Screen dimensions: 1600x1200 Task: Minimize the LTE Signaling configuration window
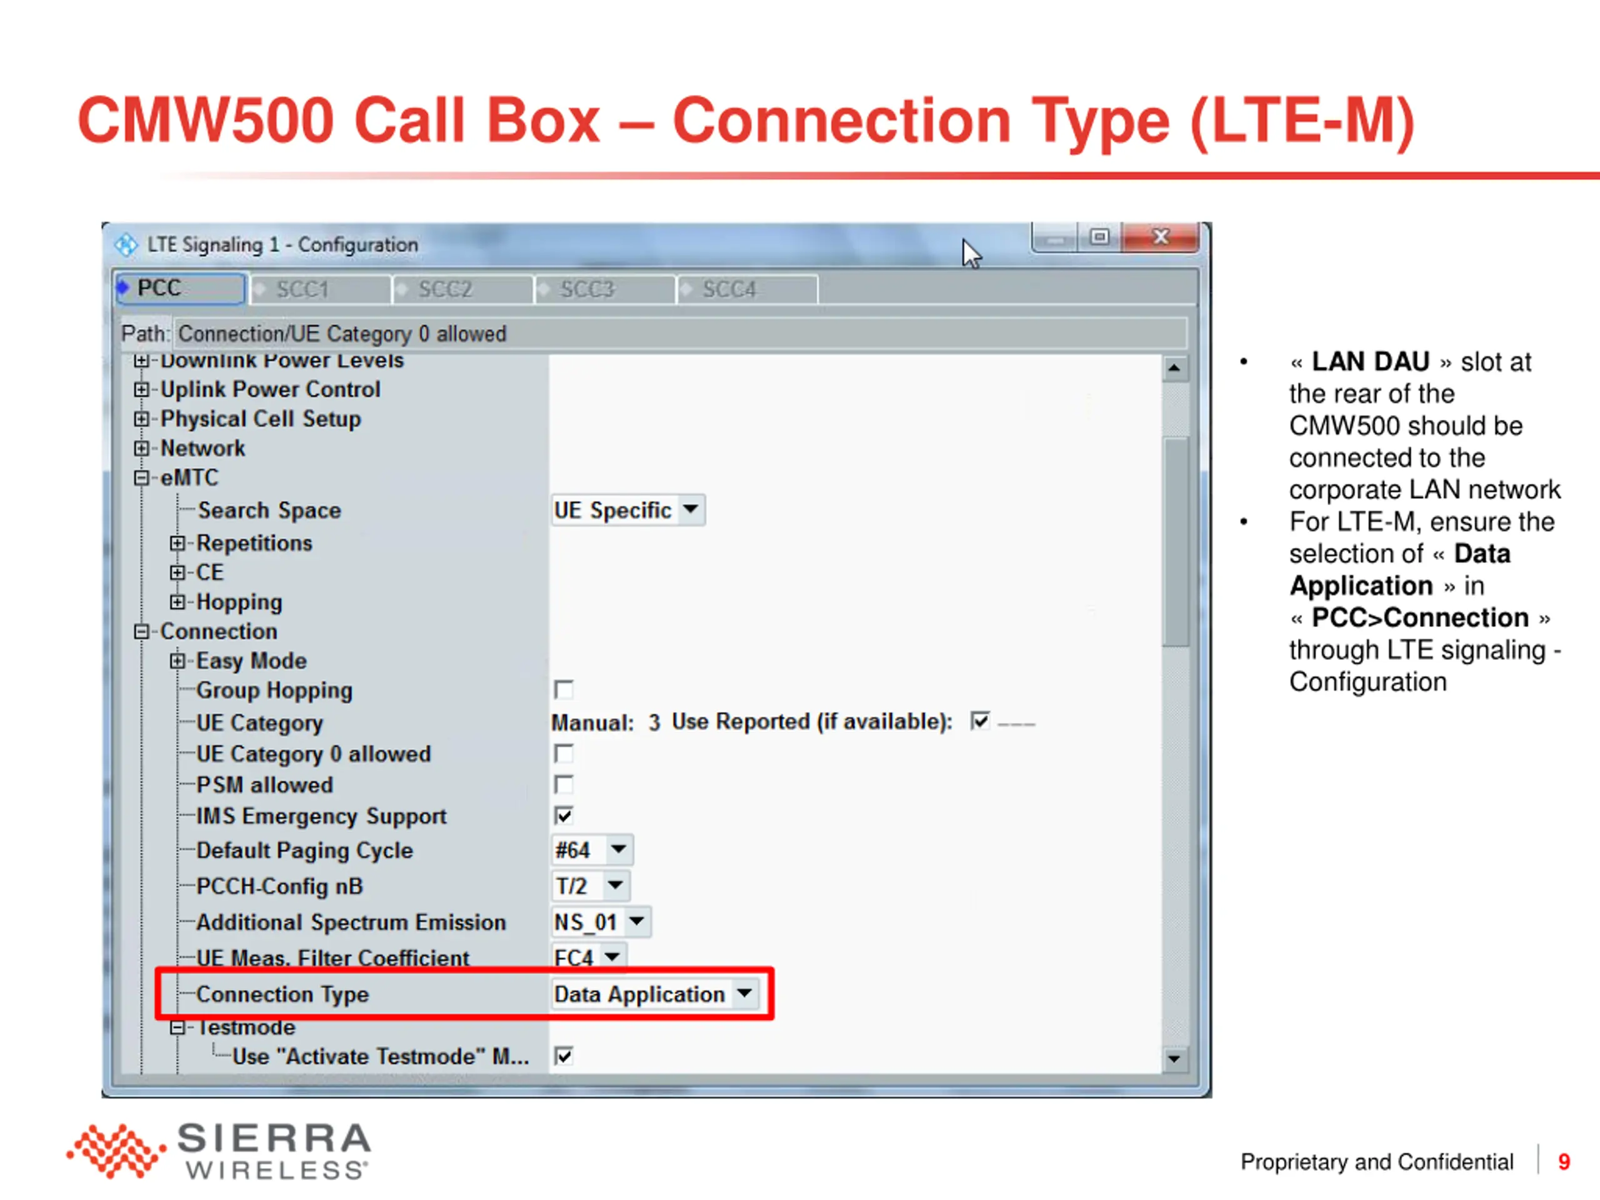click(1056, 237)
